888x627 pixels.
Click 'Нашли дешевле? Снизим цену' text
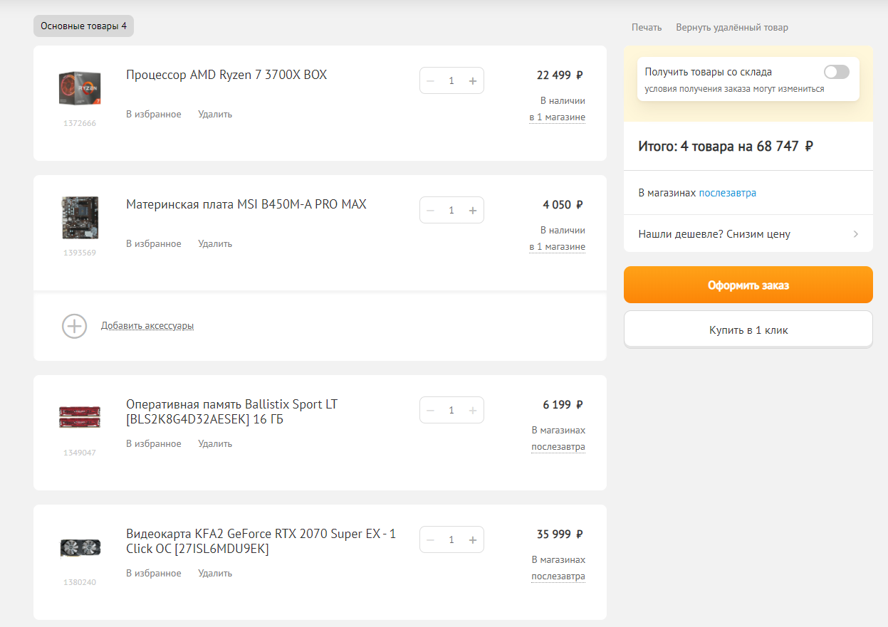coord(714,234)
